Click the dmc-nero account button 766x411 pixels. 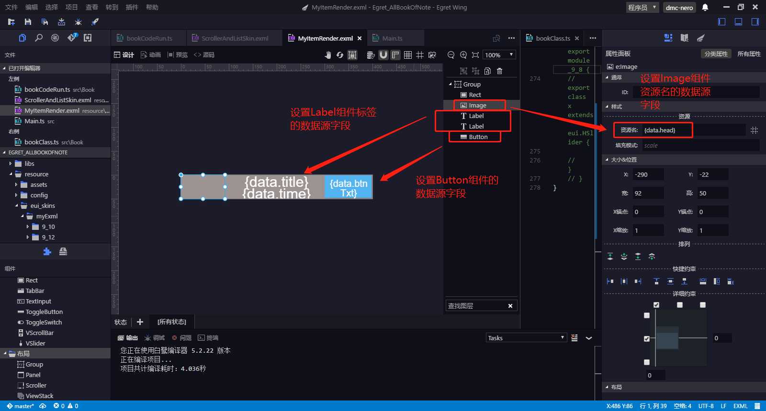[679, 7]
